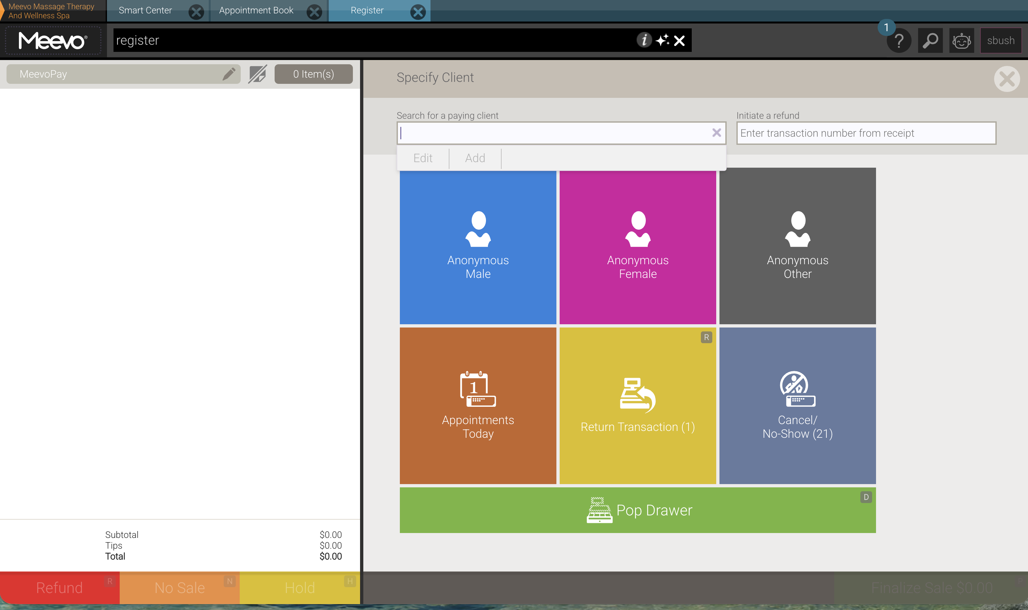The height and width of the screenshot is (610, 1028).
Task: Click the Edit client option
Action: click(423, 158)
